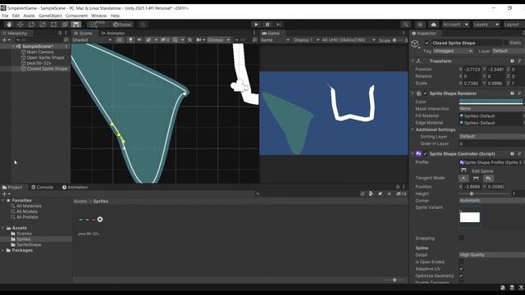Open the Corner Automatic dropdown

tap(491, 200)
